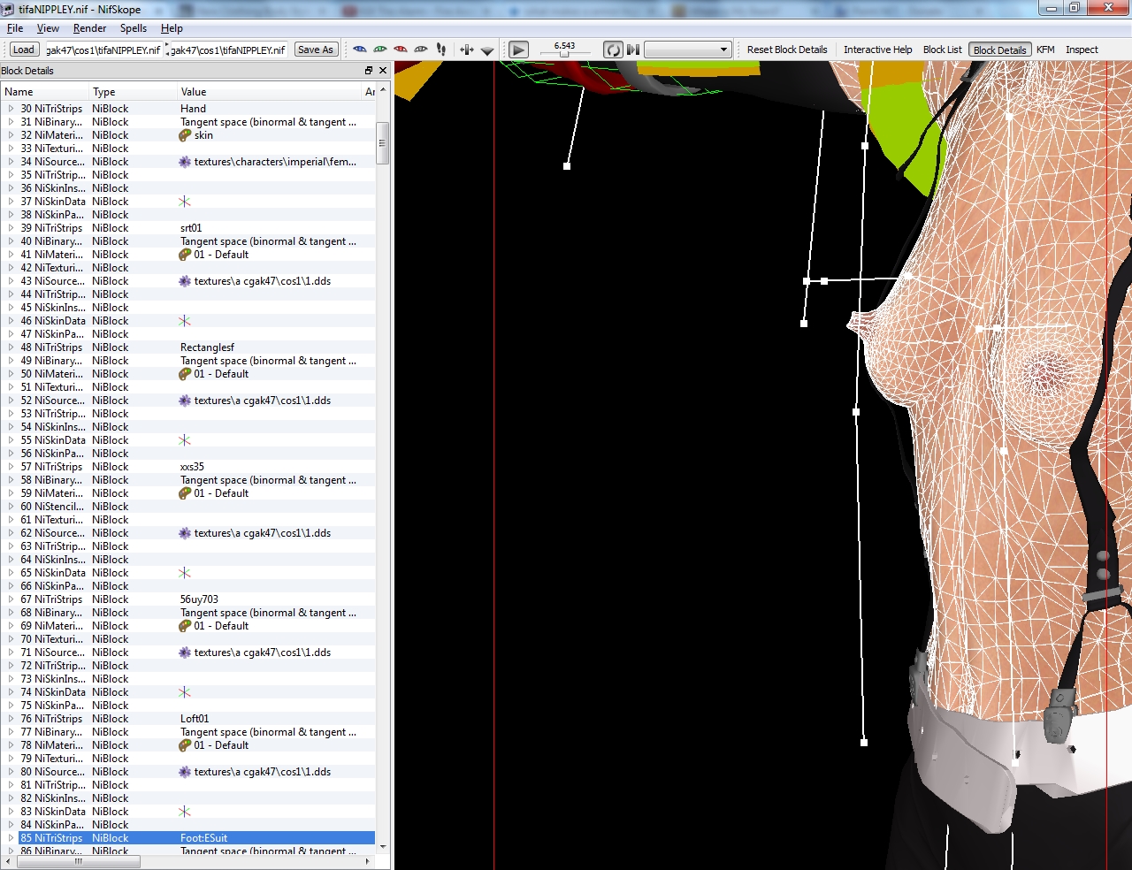Click material palette icon in row 59
Image resolution: width=1132 pixels, height=870 pixels.
(185, 493)
